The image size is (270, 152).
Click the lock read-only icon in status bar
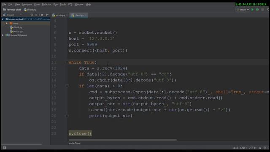click(x=260, y=148)
